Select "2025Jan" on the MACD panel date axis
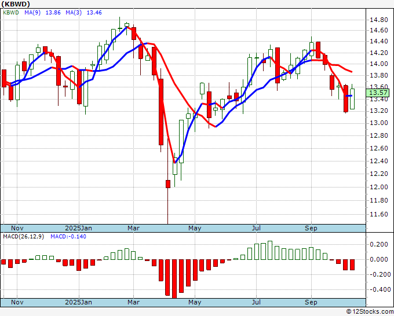Screen dimensions: 394x316 click(78, 302)
